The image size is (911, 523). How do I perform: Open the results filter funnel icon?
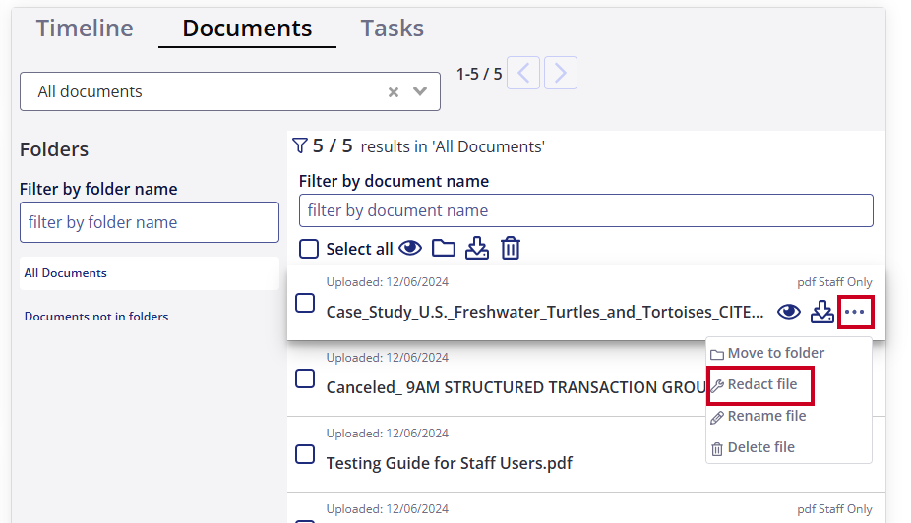[x=300, y=145]
